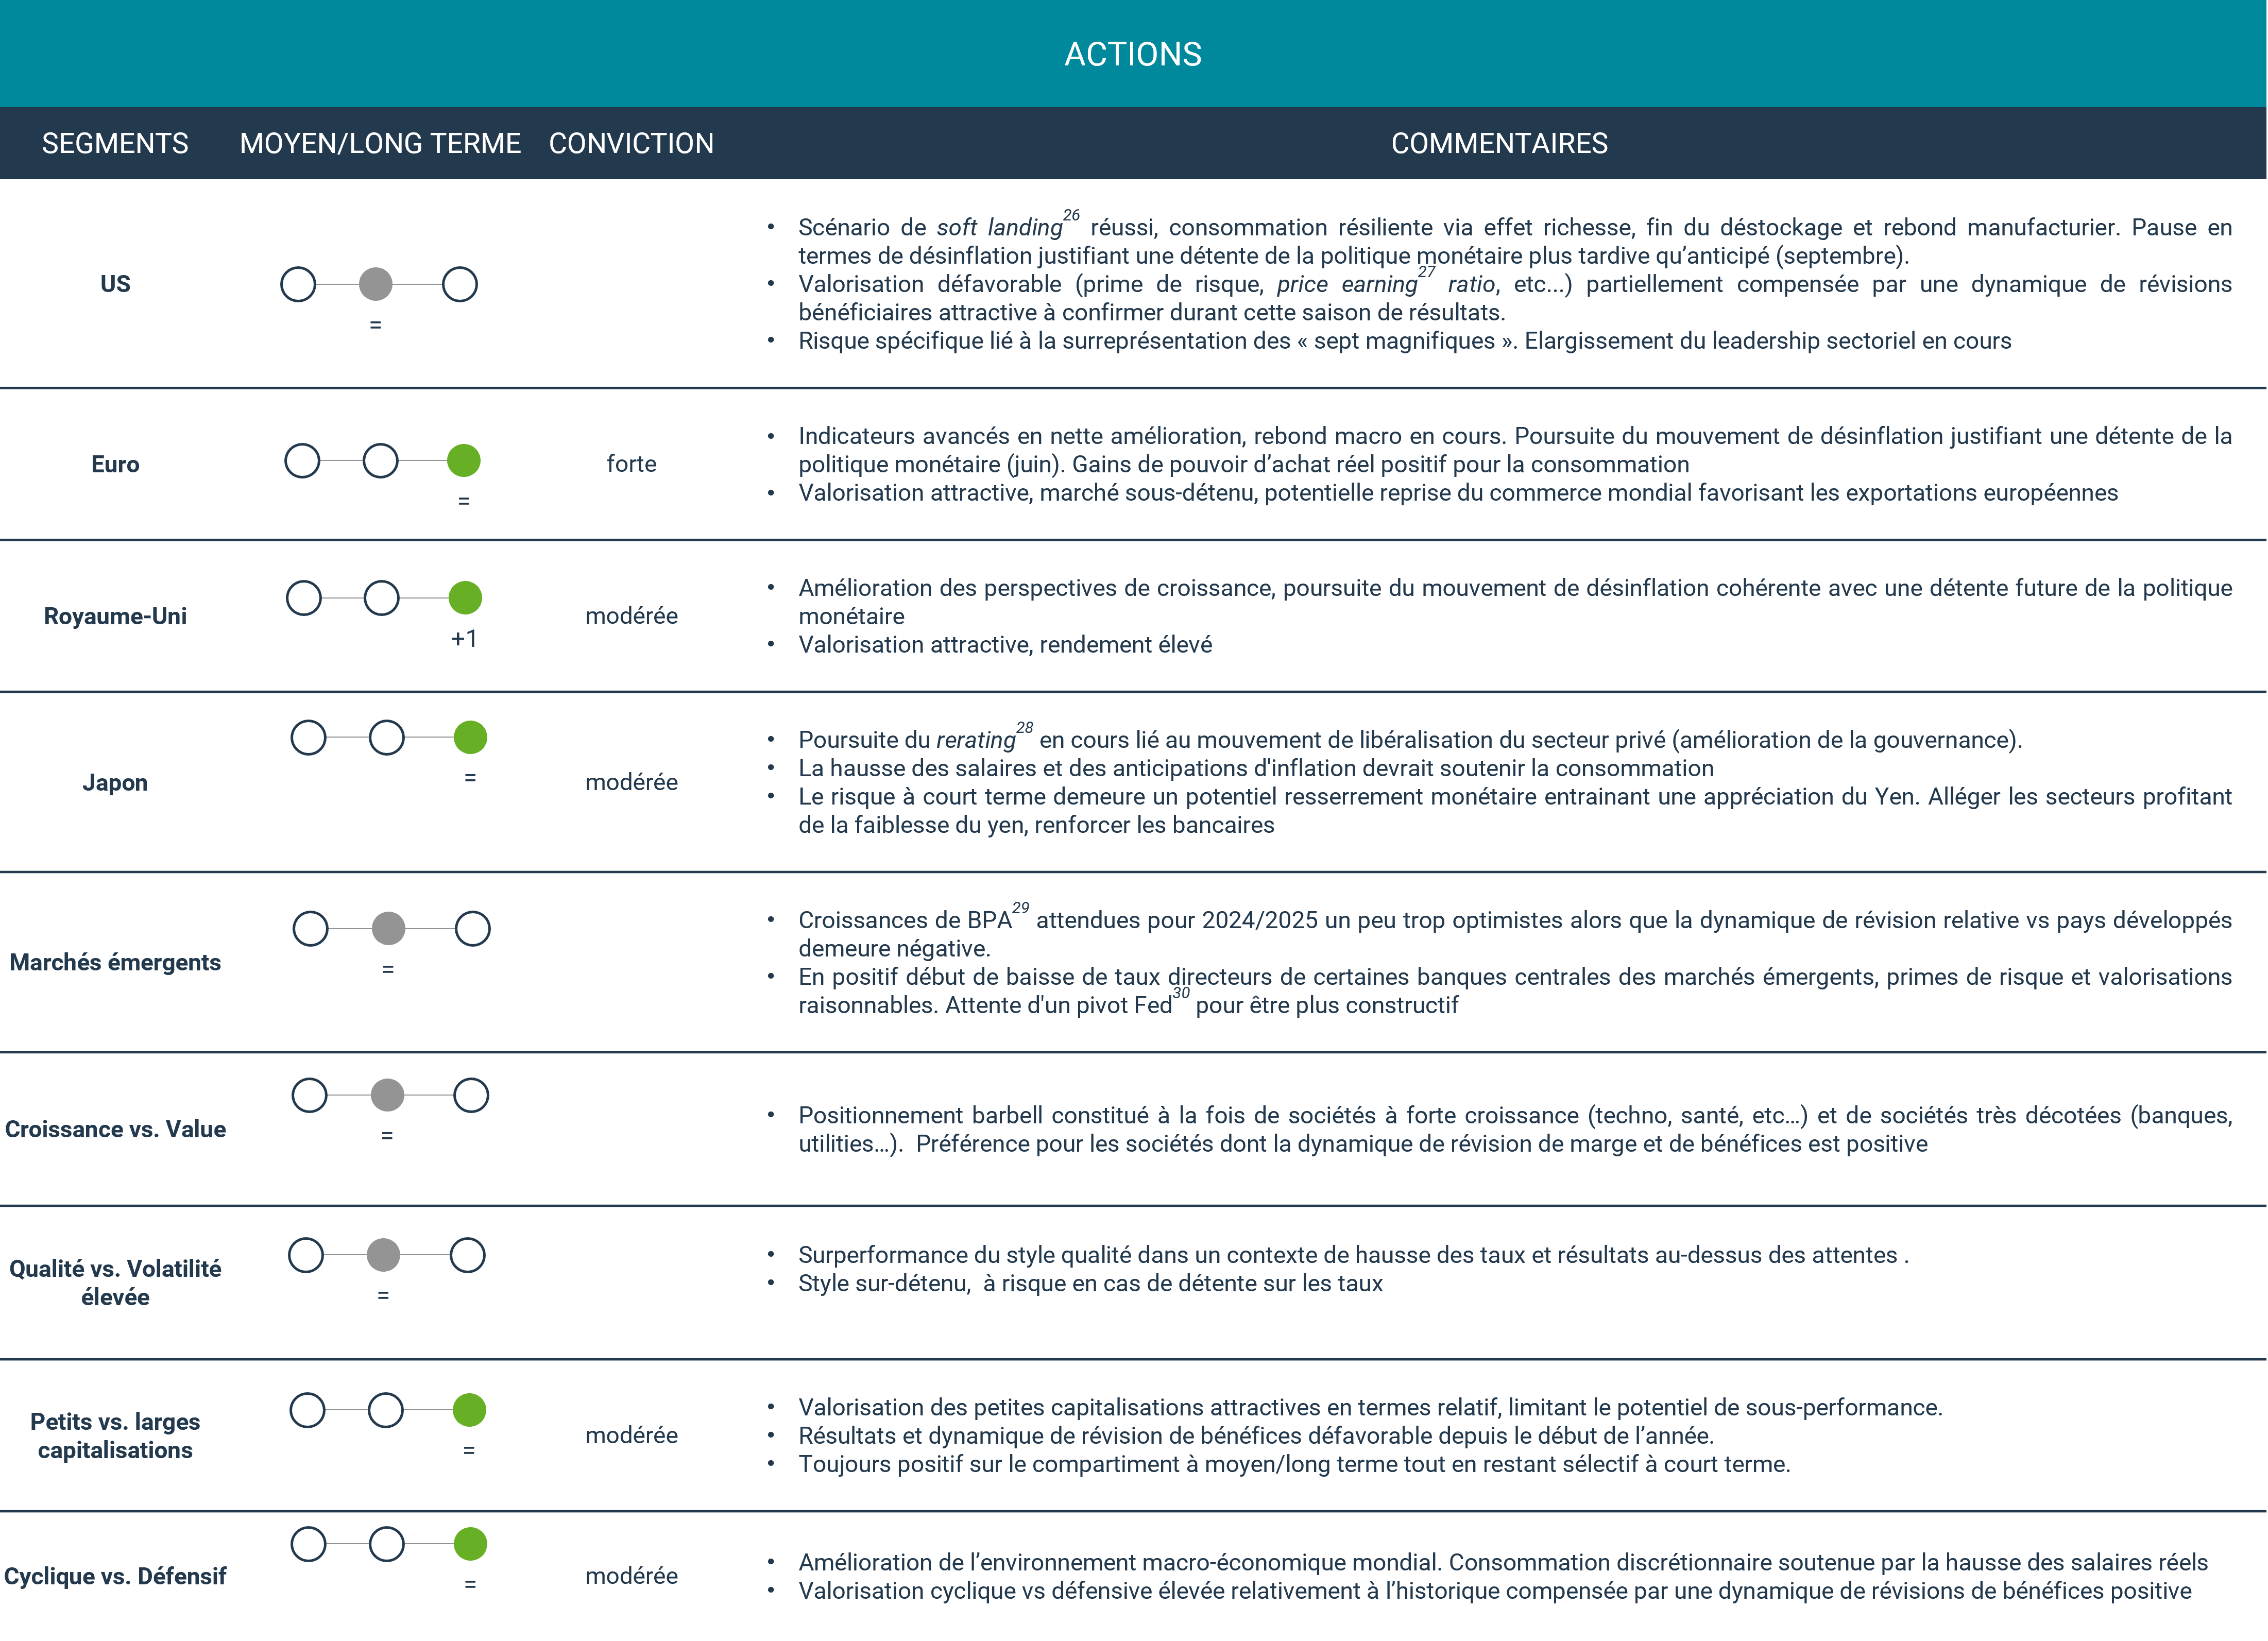The image size is (2268, 1641).
Task: Click empty right circle in Croissance vs. Value
Action: point(471,1095)
